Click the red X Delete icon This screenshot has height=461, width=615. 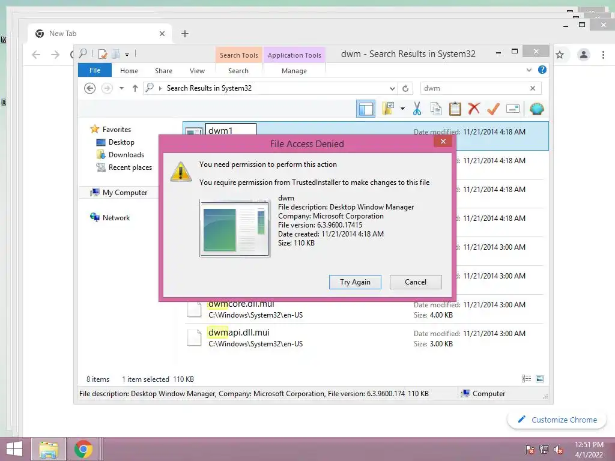tap(474, 109)
